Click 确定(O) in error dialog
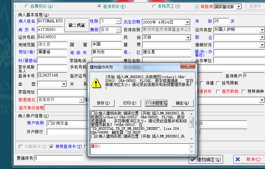This screenshot has width=265, height=169. [182, 103]
